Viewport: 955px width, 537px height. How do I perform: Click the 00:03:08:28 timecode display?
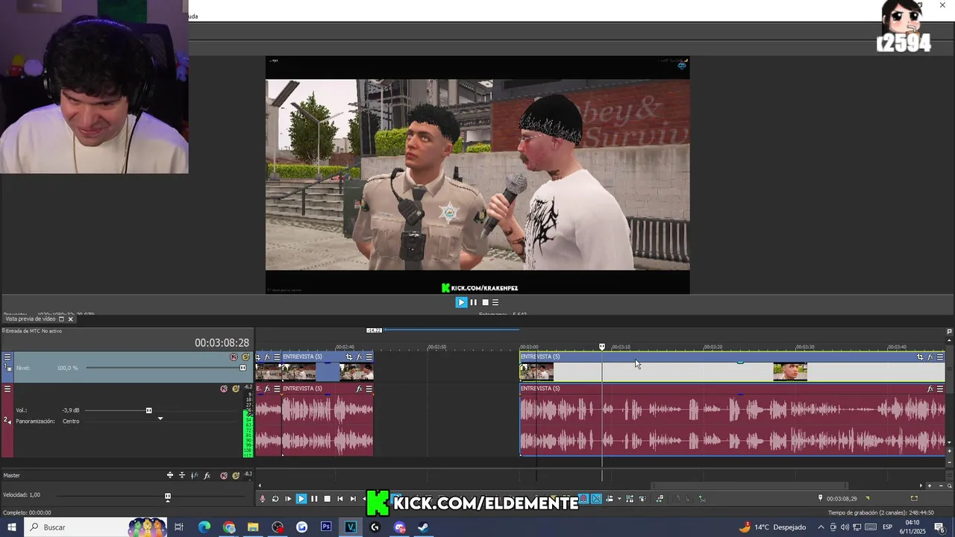click(222, 343)
